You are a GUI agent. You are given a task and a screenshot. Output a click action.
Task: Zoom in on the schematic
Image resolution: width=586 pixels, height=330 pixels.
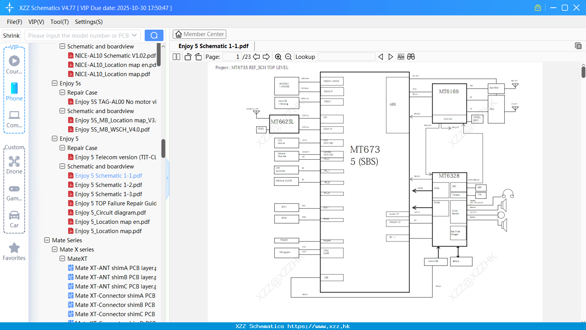tap(278, 57)
